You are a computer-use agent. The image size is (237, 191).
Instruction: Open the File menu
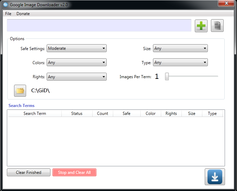(x=8, y=14)
